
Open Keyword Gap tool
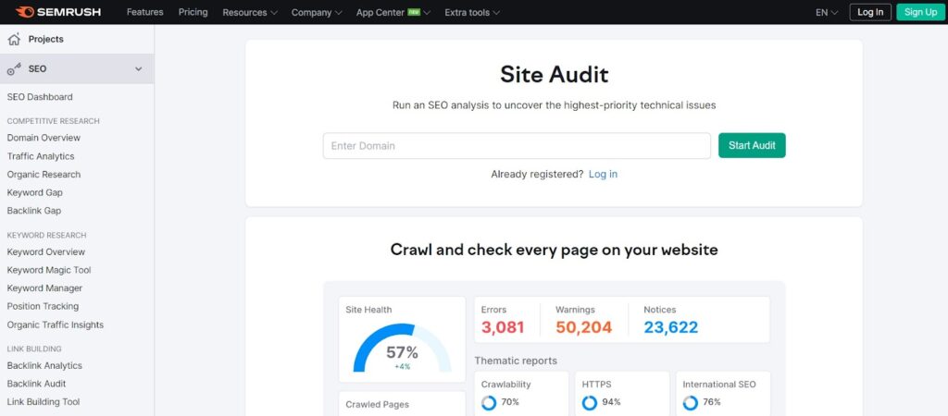(x=34, y=192)
